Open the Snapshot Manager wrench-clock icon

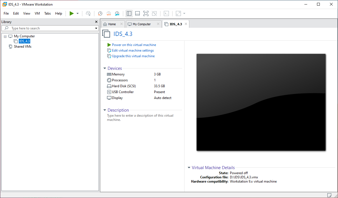[x=117, y=13]
